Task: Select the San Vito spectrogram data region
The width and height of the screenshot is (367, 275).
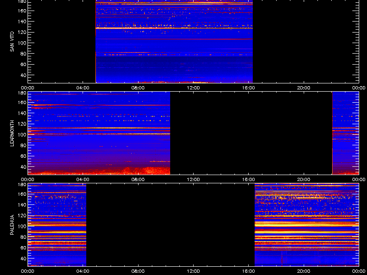Action: 174,41
